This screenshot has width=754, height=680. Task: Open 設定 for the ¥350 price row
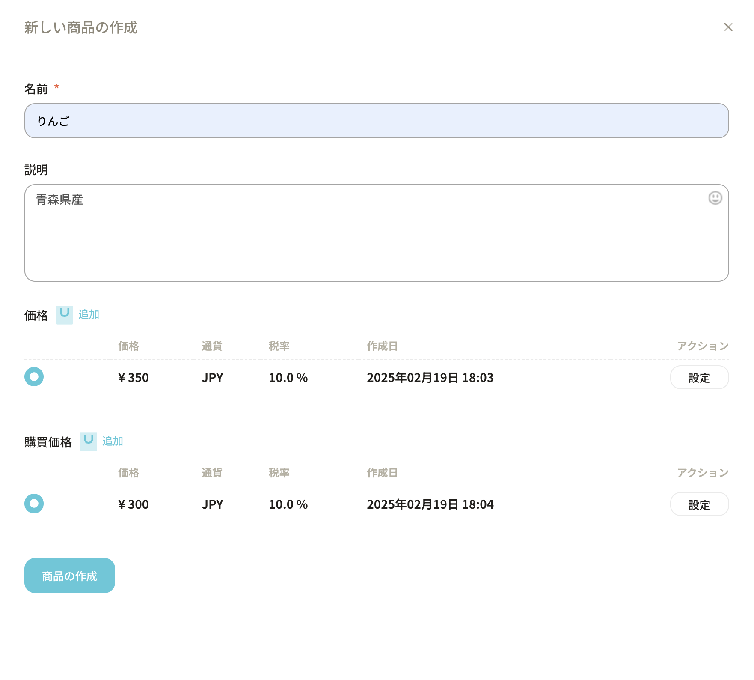[x=699, y=378]
